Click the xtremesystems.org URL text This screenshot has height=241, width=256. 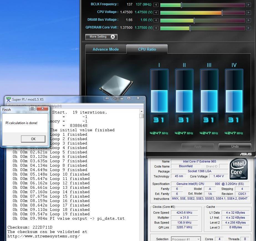(43, 236)
